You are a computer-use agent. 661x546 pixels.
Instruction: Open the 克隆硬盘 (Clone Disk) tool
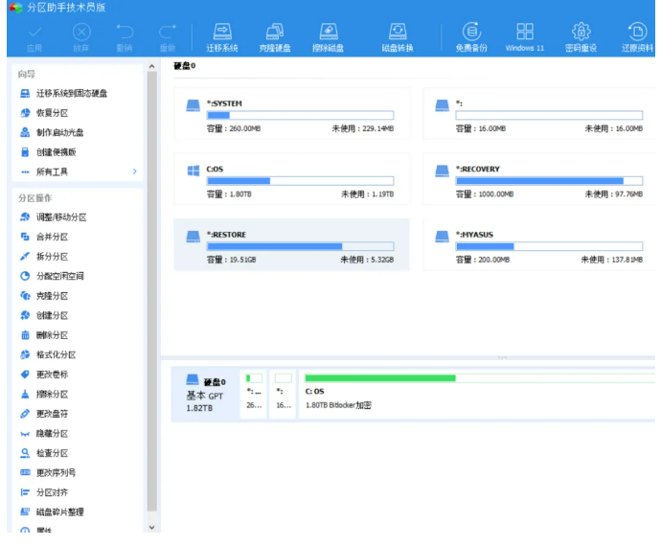pyautogui.click(x=276, y=37)
